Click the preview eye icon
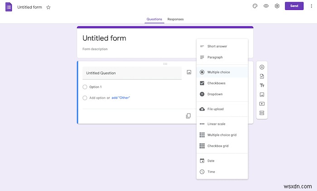Viewport: 317px width, 191px height. click(266, 6)
